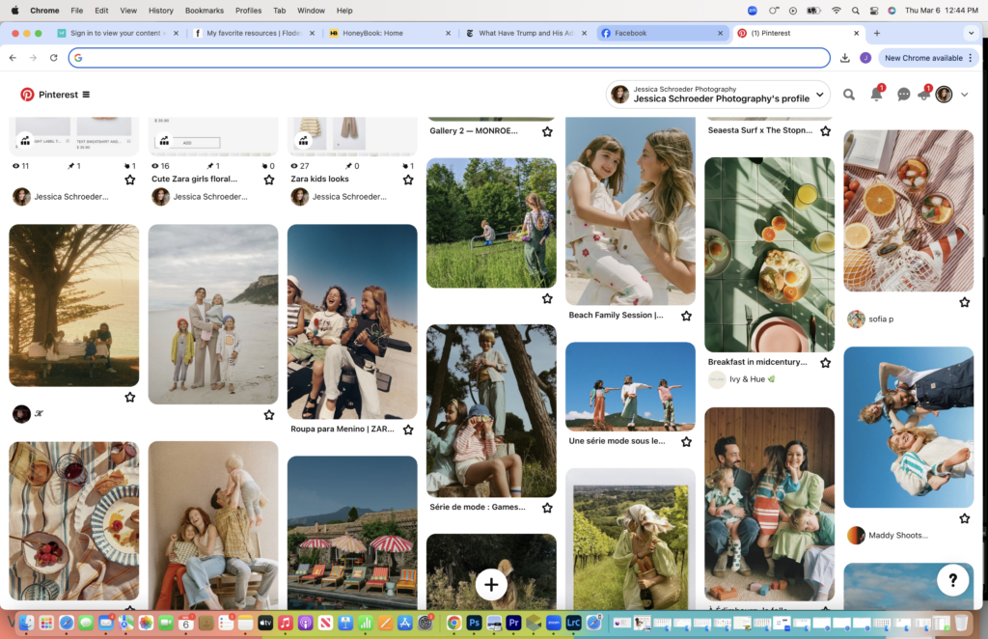Go back to previous page
This screenshot has width=988, height=639.
[13, 57]
